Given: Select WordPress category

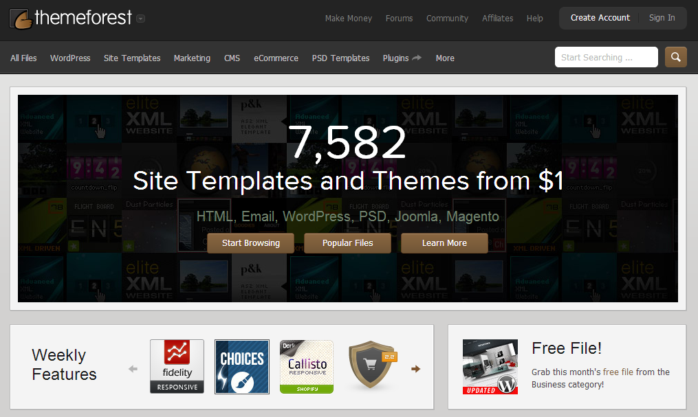Looking at the screenshot, I should 70,58.
